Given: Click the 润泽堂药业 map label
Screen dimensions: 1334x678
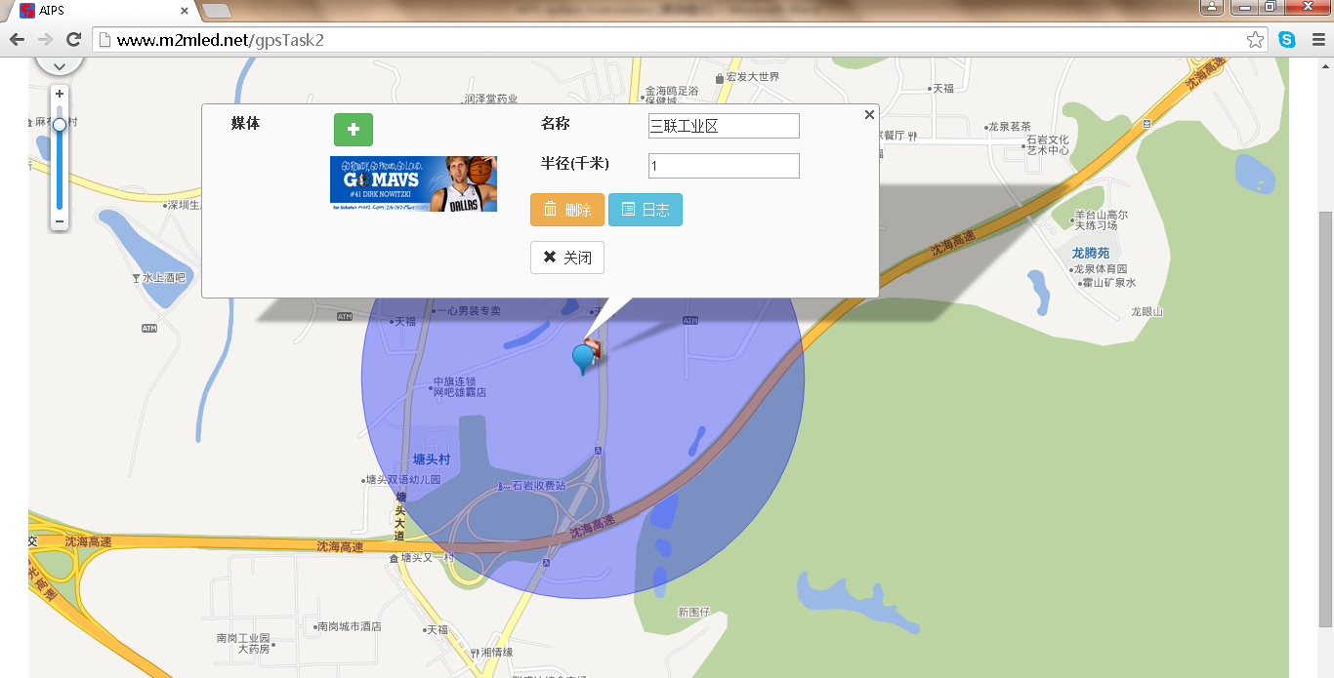Looking at the screenshot, I should coord(490,100).
